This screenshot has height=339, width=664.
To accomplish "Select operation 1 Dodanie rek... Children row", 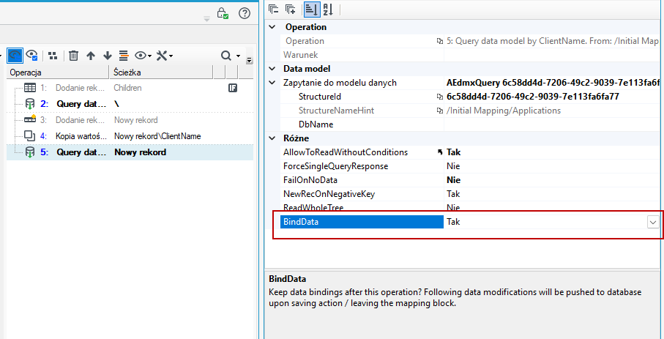I will click(x=130, y=88).
